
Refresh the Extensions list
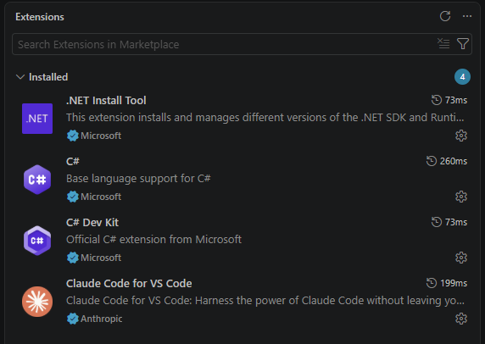pos(445,16)
